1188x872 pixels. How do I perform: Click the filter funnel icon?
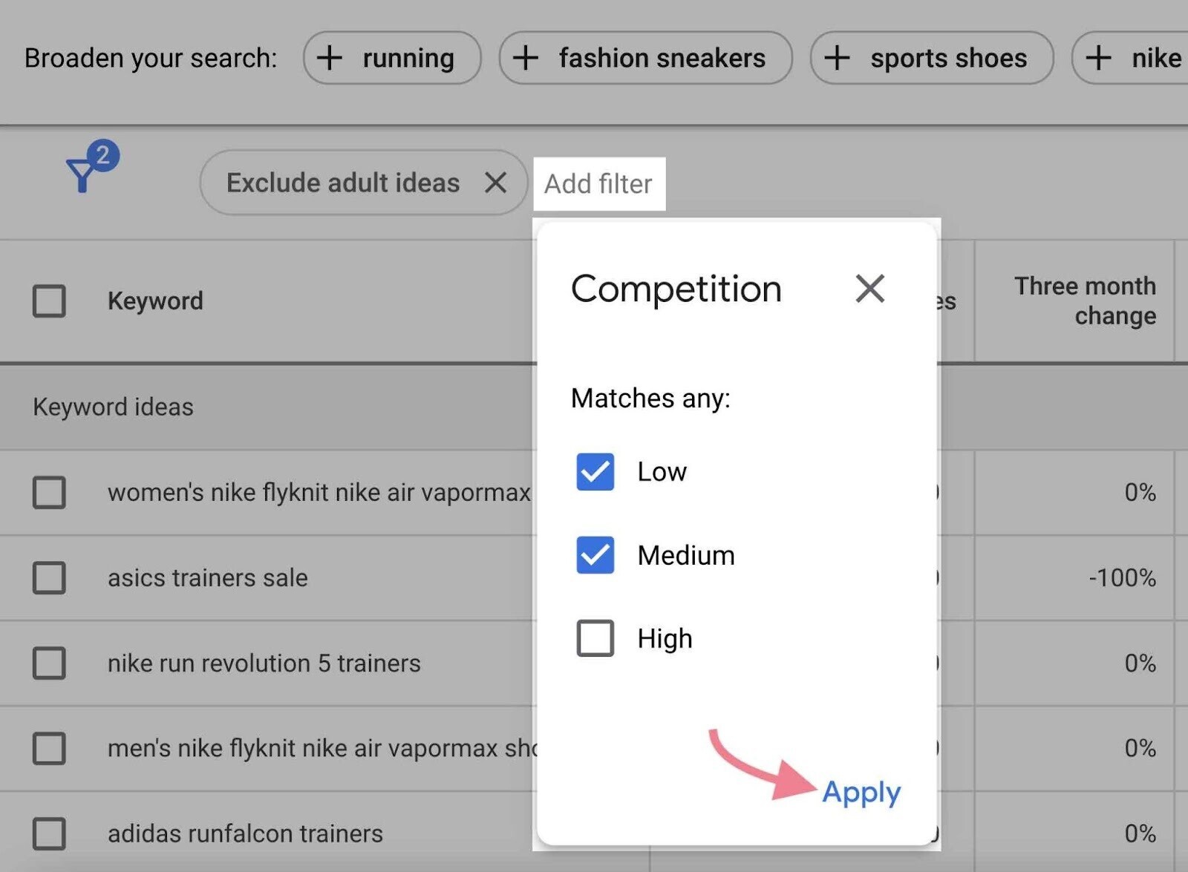tap(82, 175)
